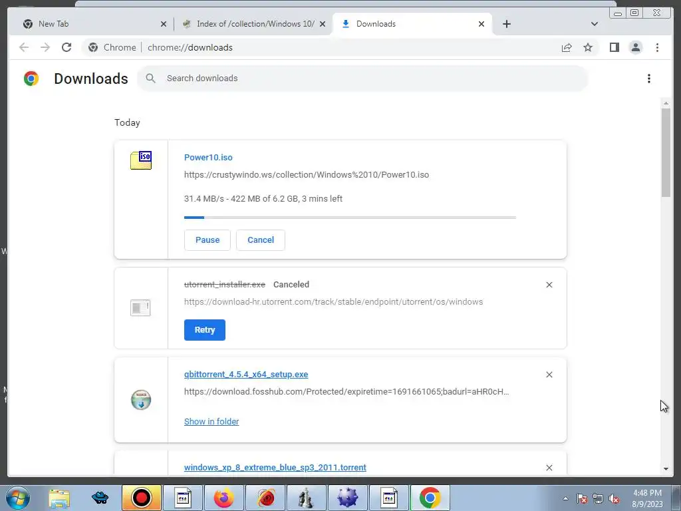
Task: Close the Downloads tab
Action: (481, 24)
